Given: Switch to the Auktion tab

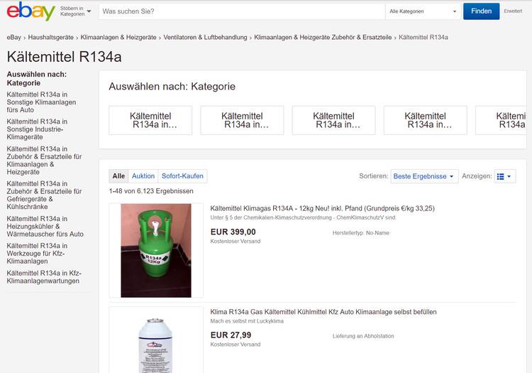Looking at the screenshot, I should 143,176.
